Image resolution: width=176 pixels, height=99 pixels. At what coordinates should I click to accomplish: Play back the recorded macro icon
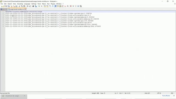(x=76, y=6)
